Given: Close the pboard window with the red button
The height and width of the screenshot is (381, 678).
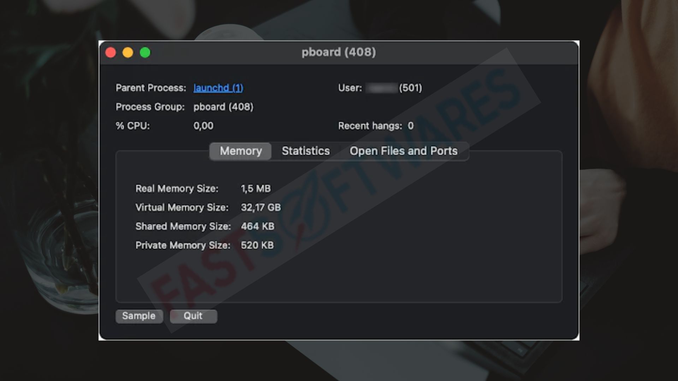Looking at the screenshot, I should [x=111, y=53].
